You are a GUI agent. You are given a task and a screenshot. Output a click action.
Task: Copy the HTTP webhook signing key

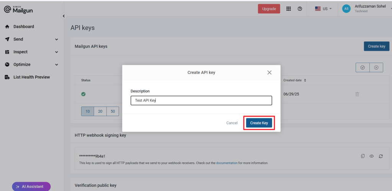(363, 156)
